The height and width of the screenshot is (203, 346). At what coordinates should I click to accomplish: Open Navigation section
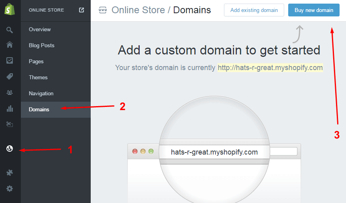[x=41, y=94]
